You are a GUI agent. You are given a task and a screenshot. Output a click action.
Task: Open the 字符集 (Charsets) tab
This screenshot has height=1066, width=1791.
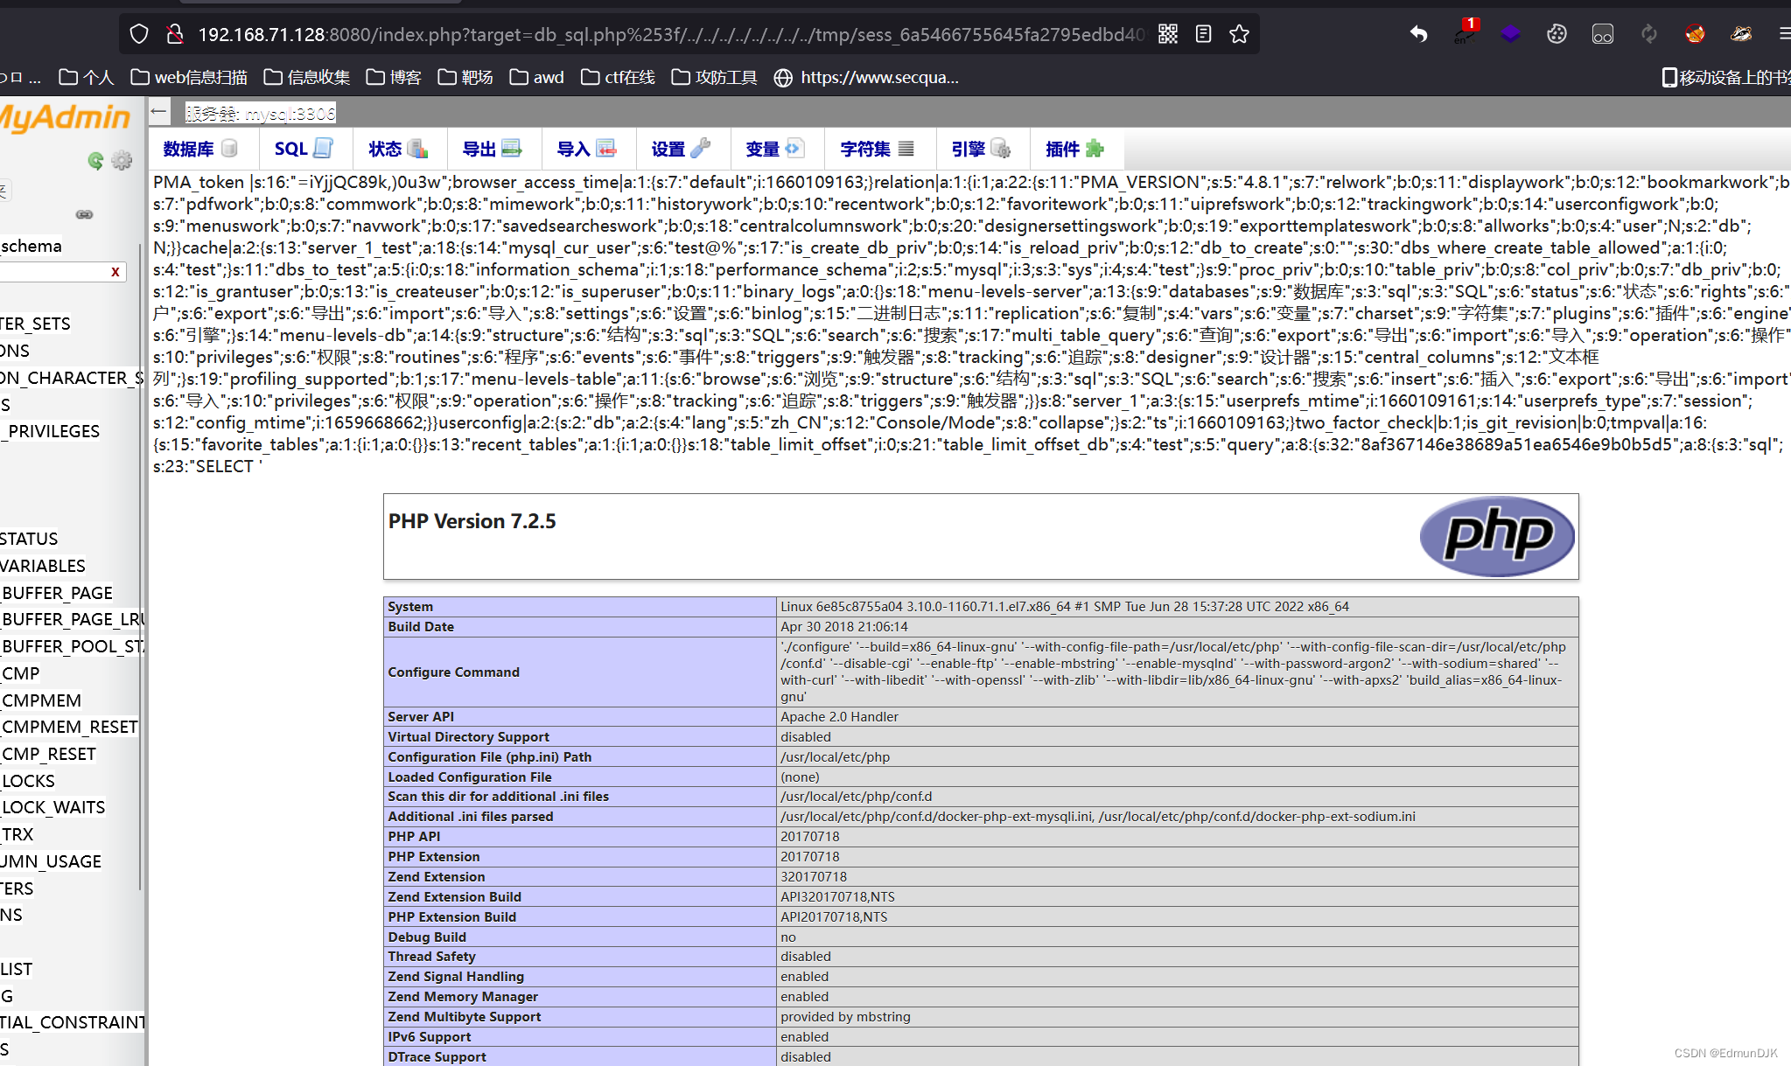coord(878,149)
